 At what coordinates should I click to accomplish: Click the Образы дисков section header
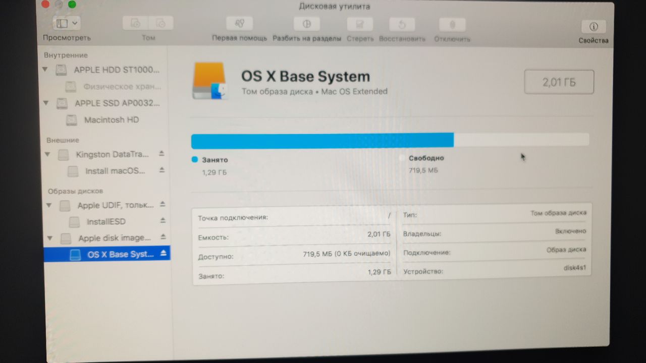click(x=76, y=191)
